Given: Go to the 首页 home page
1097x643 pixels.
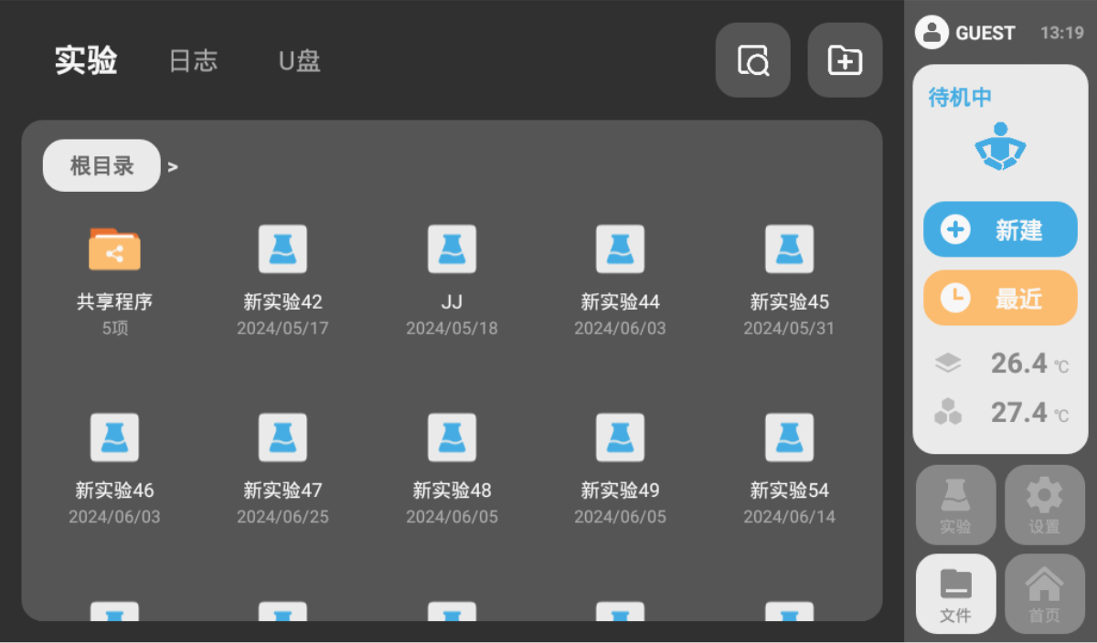Looking at the screenshot, I should pos(1044,594).
